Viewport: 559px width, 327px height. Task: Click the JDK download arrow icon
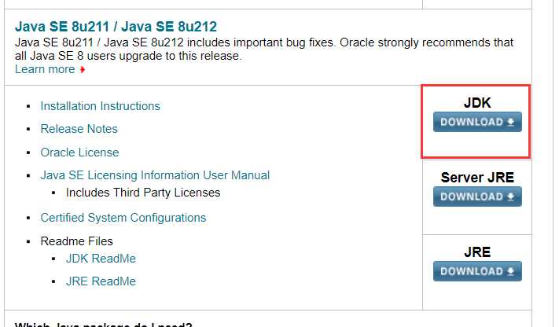pyautogui.click(x=510, y=123)
